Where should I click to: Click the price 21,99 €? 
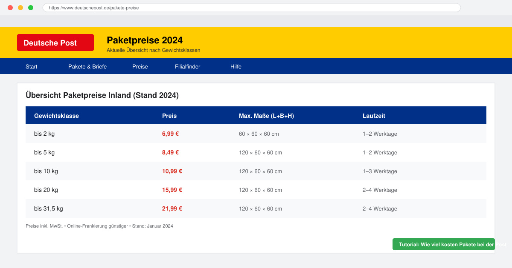point(172,208)
